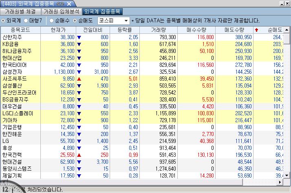Image resolution: width=291 pixels, height=193 pixels.
Task: Click the scrollbar up arrow button
Action: pyautogui.click(x=287, y=30)
